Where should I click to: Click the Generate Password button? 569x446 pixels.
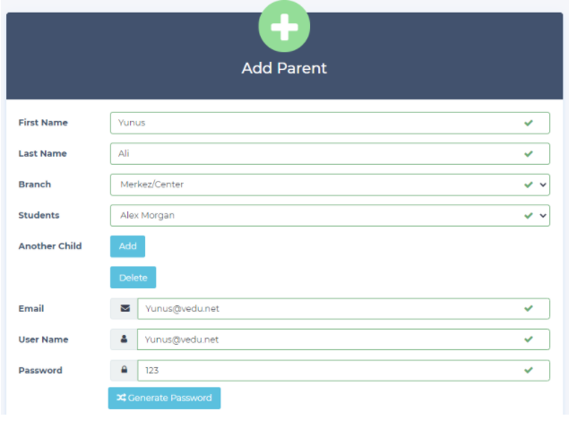click(x=164, y=398)
